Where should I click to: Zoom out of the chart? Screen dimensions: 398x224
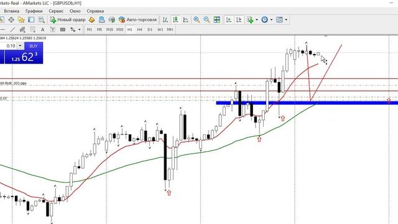(x=206, y=20)
